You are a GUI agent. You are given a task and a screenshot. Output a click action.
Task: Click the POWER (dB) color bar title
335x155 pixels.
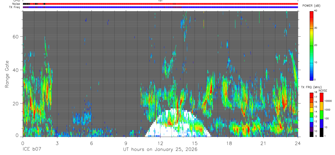click(x=312, y=6)
